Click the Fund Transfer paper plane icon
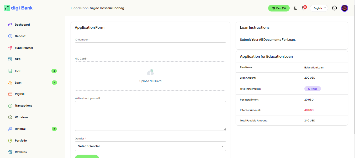 pyautogui.click(x=10, y=48)
